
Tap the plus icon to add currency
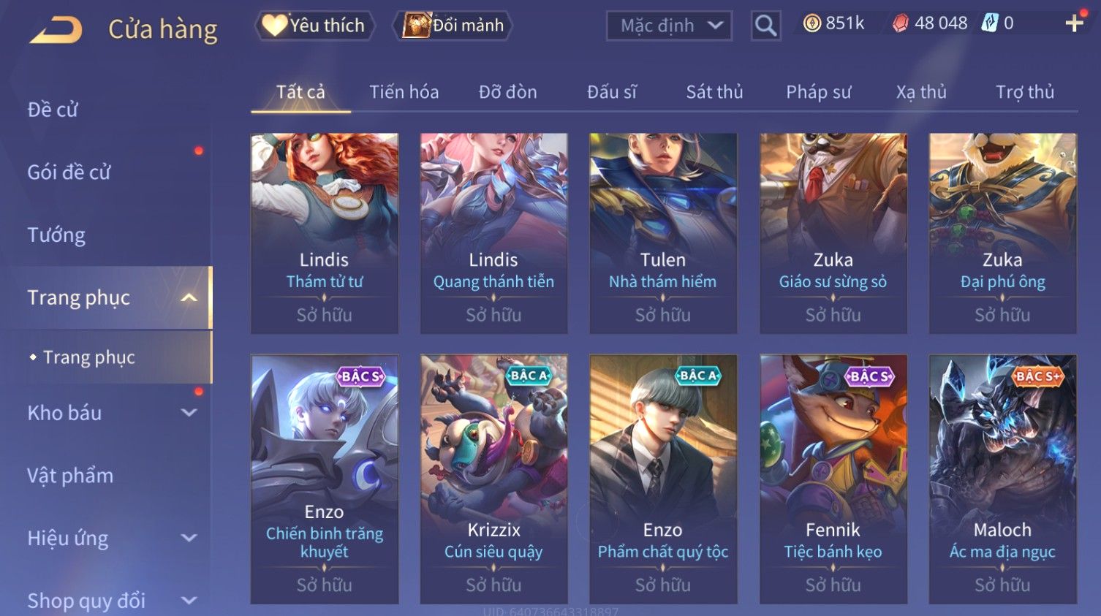[1074, 24]
